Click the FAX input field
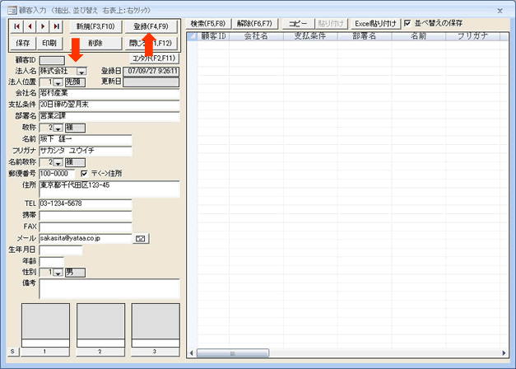The height and width of the screenshot is (369, 516). coord(86,227)
